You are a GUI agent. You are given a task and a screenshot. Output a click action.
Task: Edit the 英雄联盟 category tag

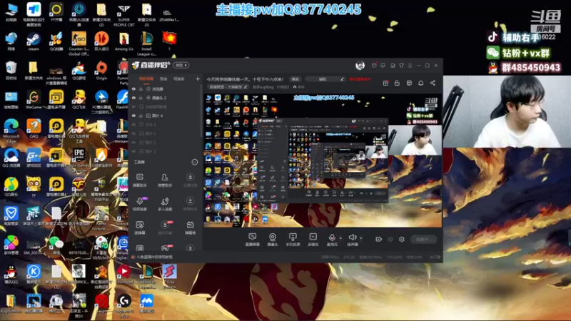[228, 87]
